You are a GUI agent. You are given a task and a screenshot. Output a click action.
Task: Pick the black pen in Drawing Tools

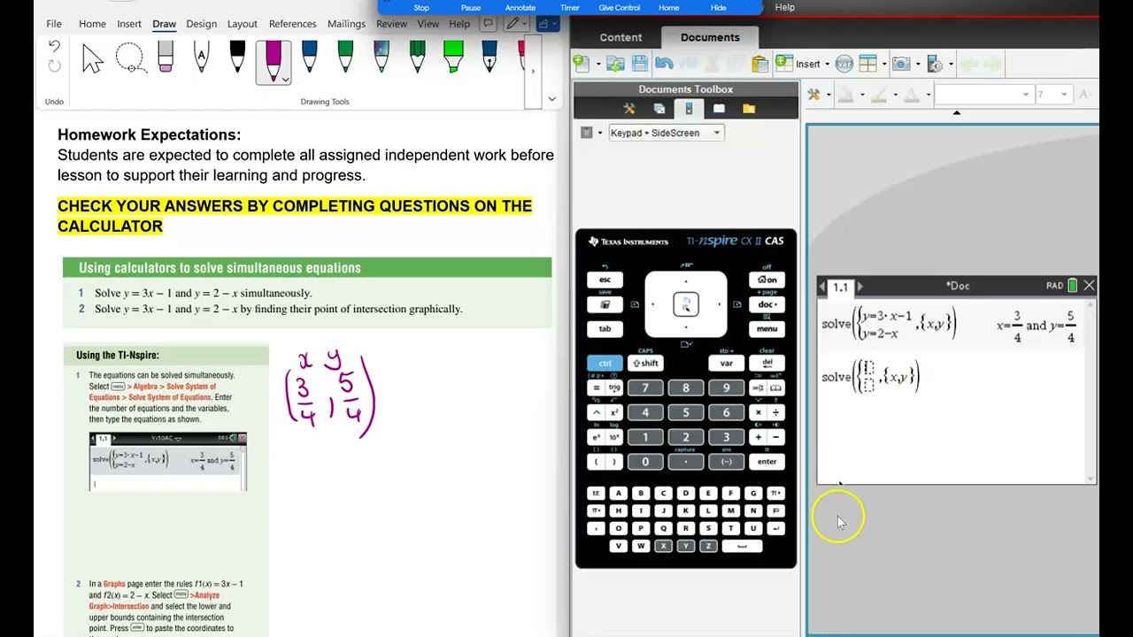[237, 58]
